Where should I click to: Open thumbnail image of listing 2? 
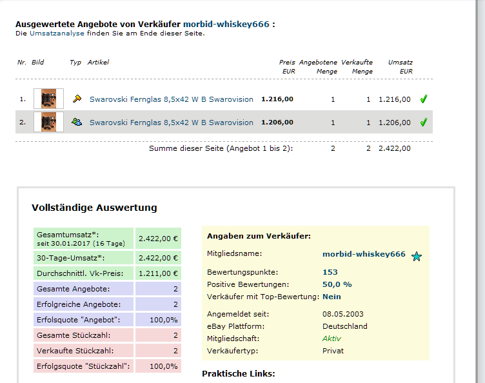48,122
